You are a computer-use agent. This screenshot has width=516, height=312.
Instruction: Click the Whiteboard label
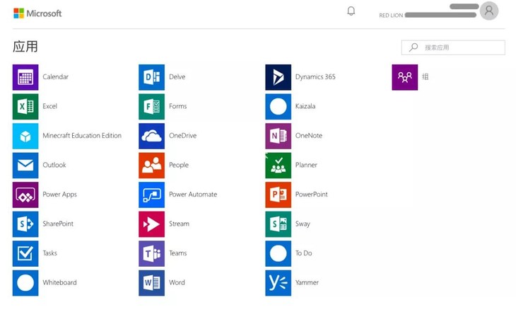[x=60, y=283]
